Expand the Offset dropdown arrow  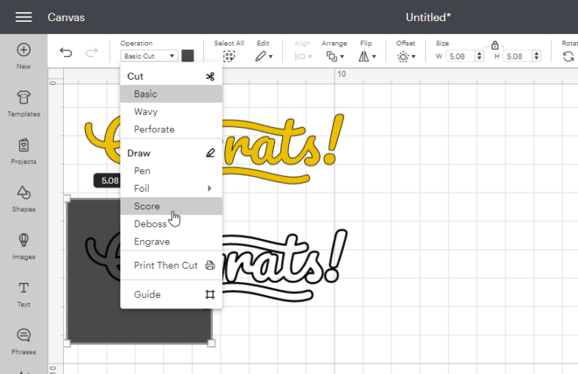[x=413, y=56]
